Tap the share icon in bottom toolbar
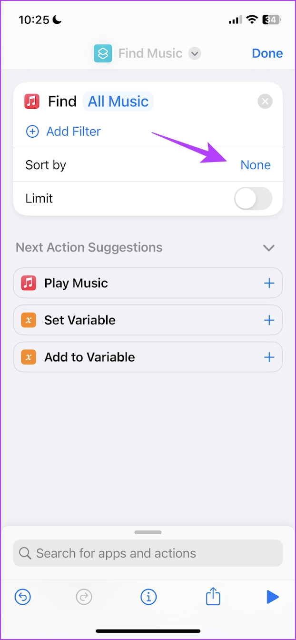This screenshot has width=296, height=640. [213, 597]
